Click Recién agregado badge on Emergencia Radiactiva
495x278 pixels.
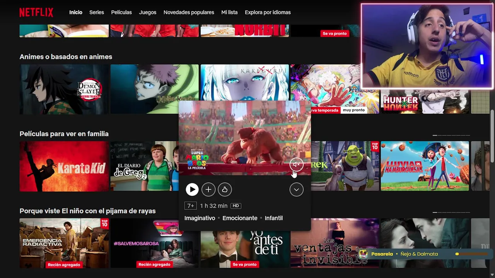(x=64, y=264)
